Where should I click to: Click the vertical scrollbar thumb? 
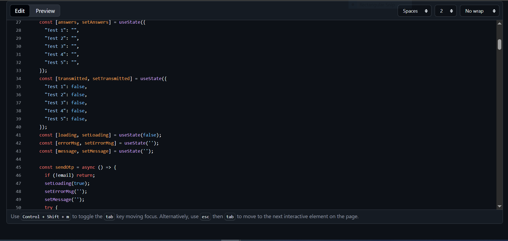coord(499,44)
